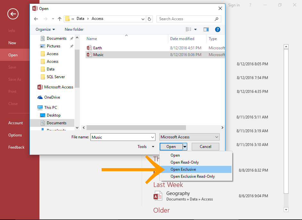Select Microsoft Access in navigation pane
This screenshot has width=302, height=220.
coord(58,87)
